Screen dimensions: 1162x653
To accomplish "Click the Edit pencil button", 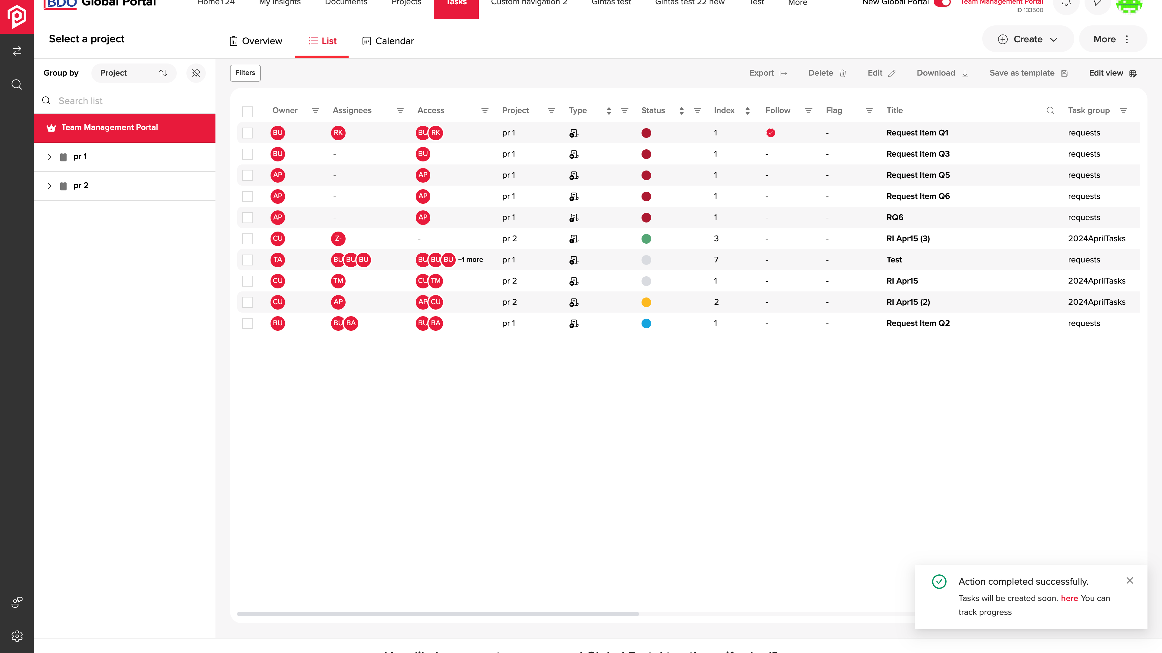I will tap(881, 73).
